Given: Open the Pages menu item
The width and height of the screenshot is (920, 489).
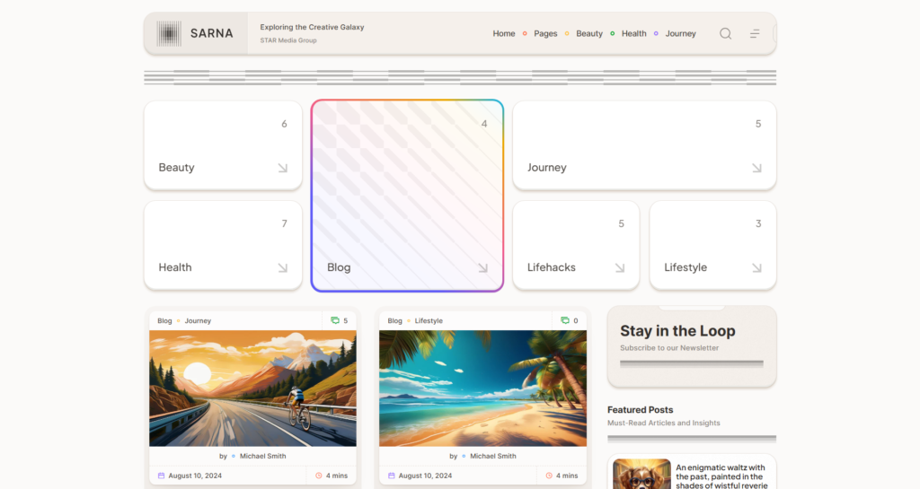Looking at the screenshot, I should pos(545,33).
